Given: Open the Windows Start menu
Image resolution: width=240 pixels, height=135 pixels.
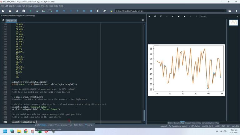Looking at the screenshot, I should [x=5, y=131].
